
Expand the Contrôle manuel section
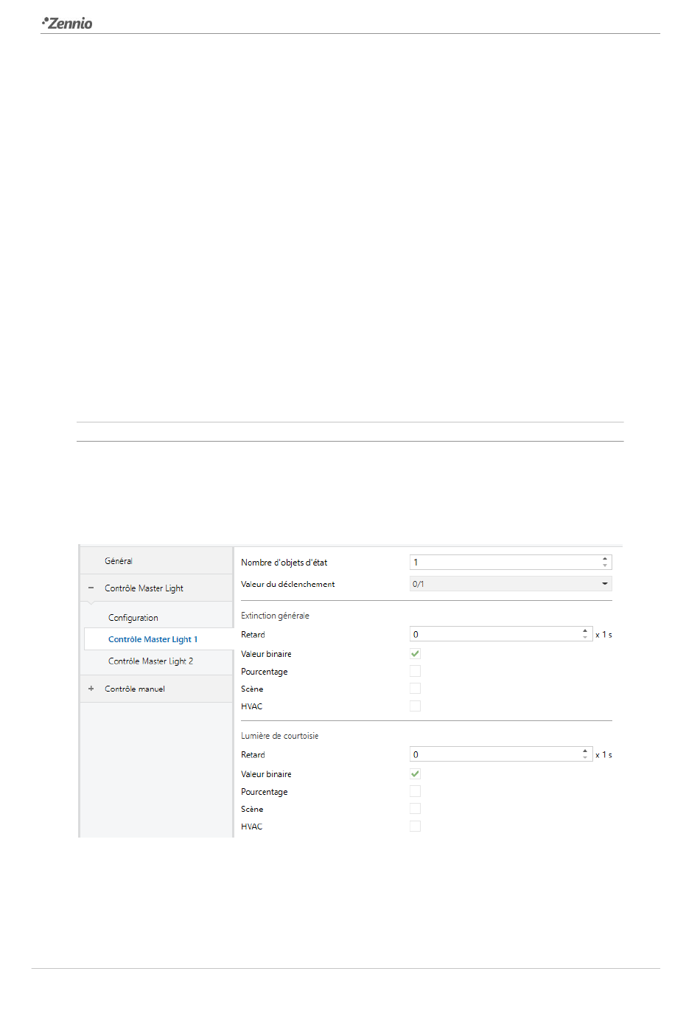[x=91, y=689]
